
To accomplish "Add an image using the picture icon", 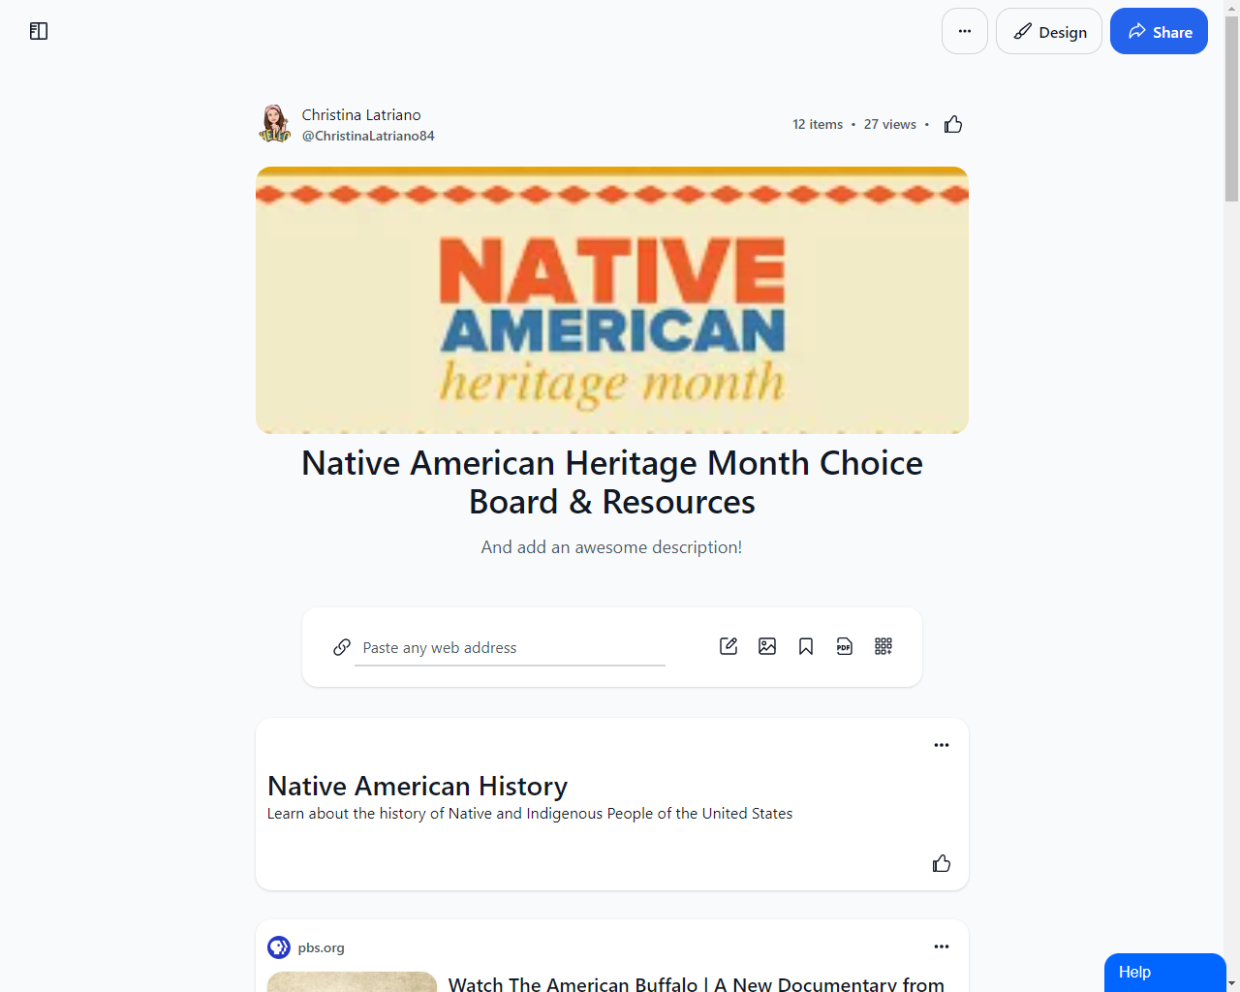I will pos(767,646).
